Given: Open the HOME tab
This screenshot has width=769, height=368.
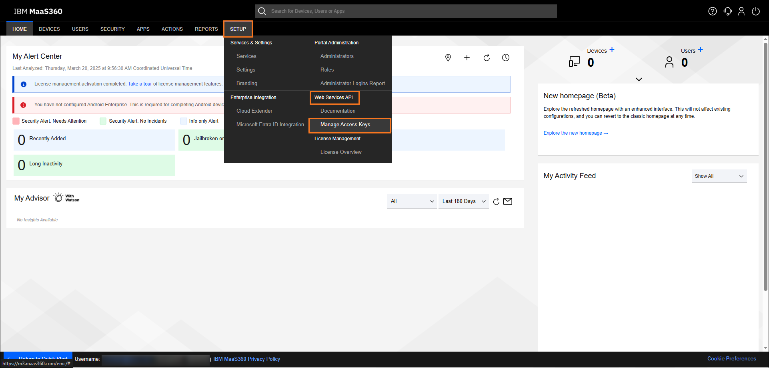Looking at the screenshot, I should [x=20, y=29].
